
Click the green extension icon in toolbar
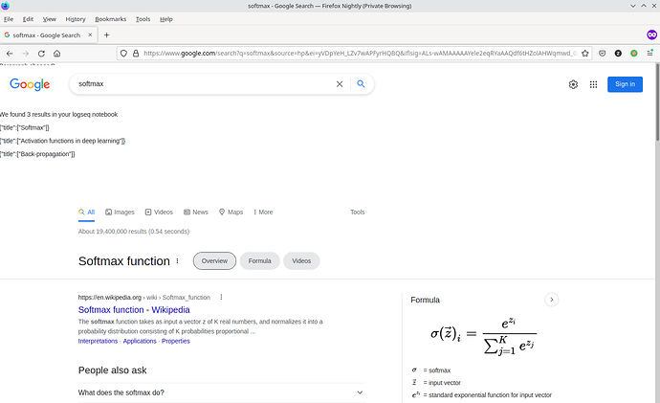[x=634, y=54]
